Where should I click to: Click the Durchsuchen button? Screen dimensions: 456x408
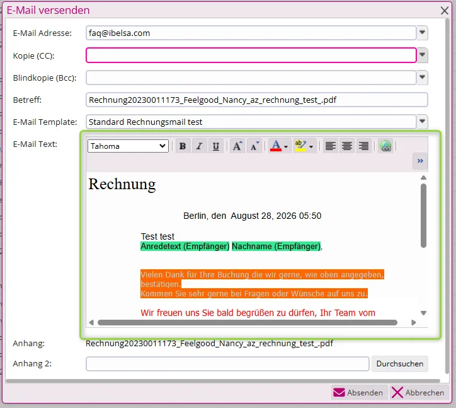pyautogui.click(x=400, y=364)
